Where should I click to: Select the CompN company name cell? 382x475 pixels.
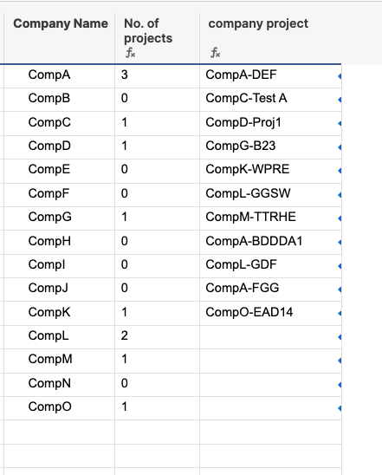click(x=60, y=385)
